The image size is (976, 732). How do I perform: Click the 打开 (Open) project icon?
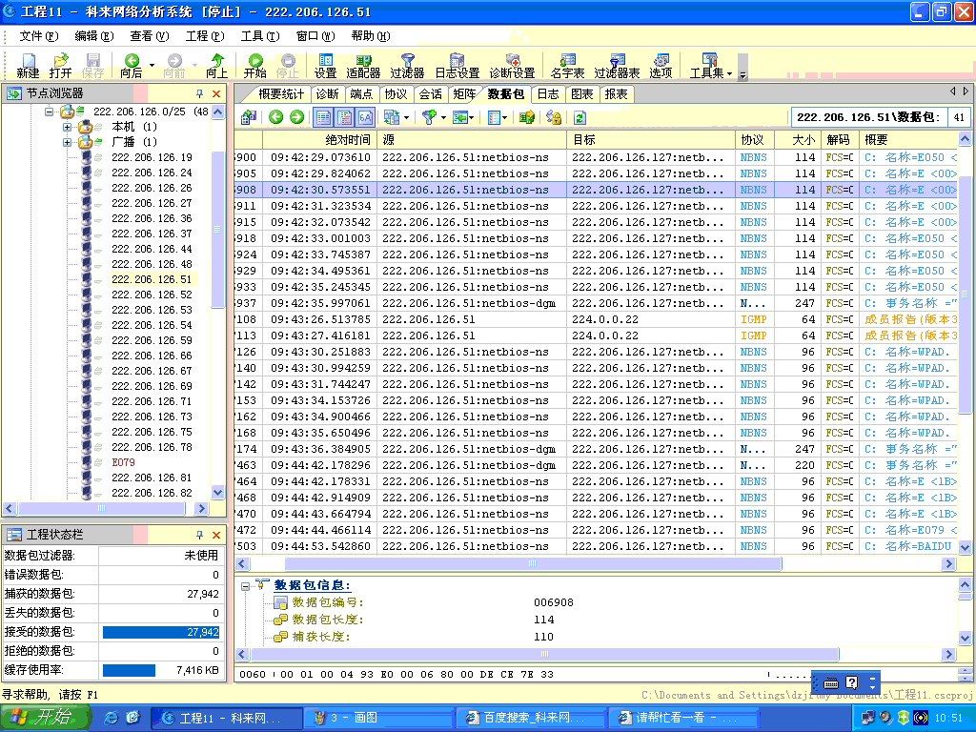(x=60, y=65)
